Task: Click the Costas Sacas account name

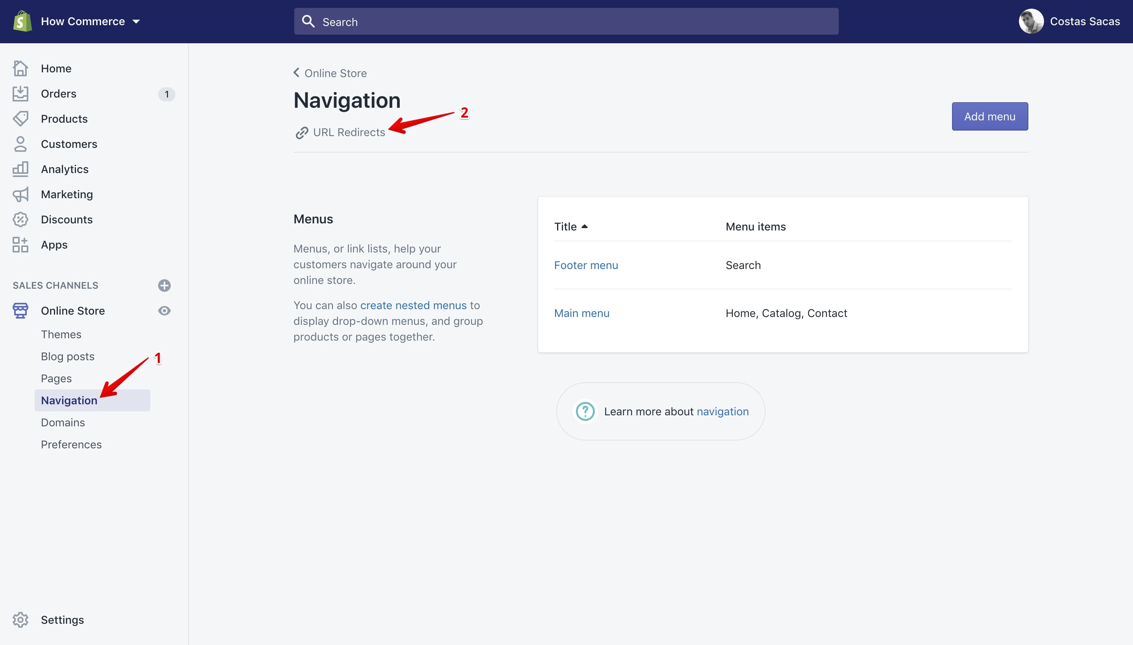Action: (1084, 21)
